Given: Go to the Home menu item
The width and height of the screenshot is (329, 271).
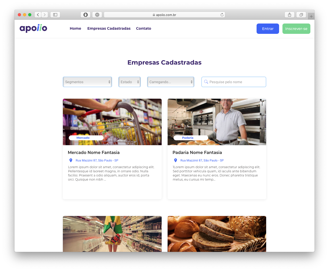Looking at the screenshot, I should tap(76, 28).
